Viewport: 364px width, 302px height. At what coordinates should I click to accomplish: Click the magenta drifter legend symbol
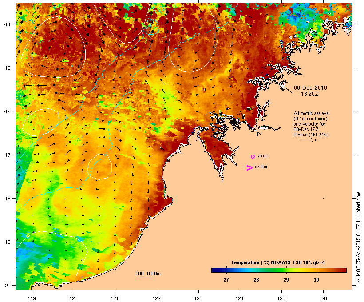249,168
